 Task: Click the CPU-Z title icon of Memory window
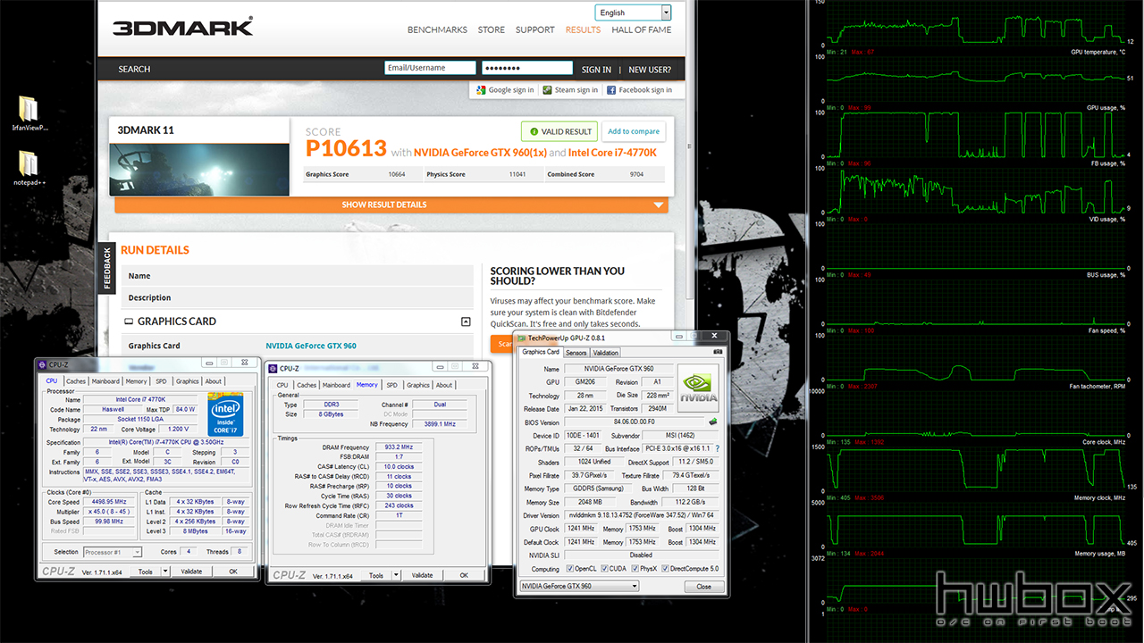pos(273,368)
